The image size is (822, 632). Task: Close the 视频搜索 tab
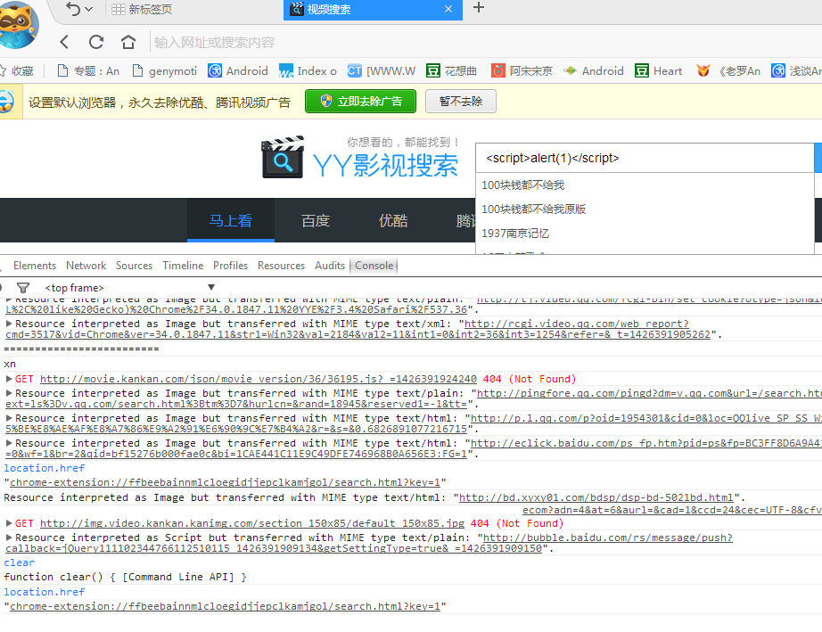click(x=448, y=9)
